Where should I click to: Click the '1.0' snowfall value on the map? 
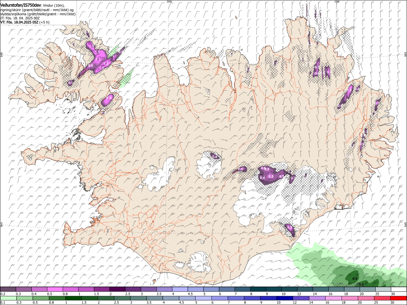[349, 90]
